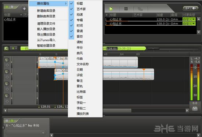Open 自定义 transition dropdown for row 1
This screenshot has width=202, height=137.
[189, 19]
